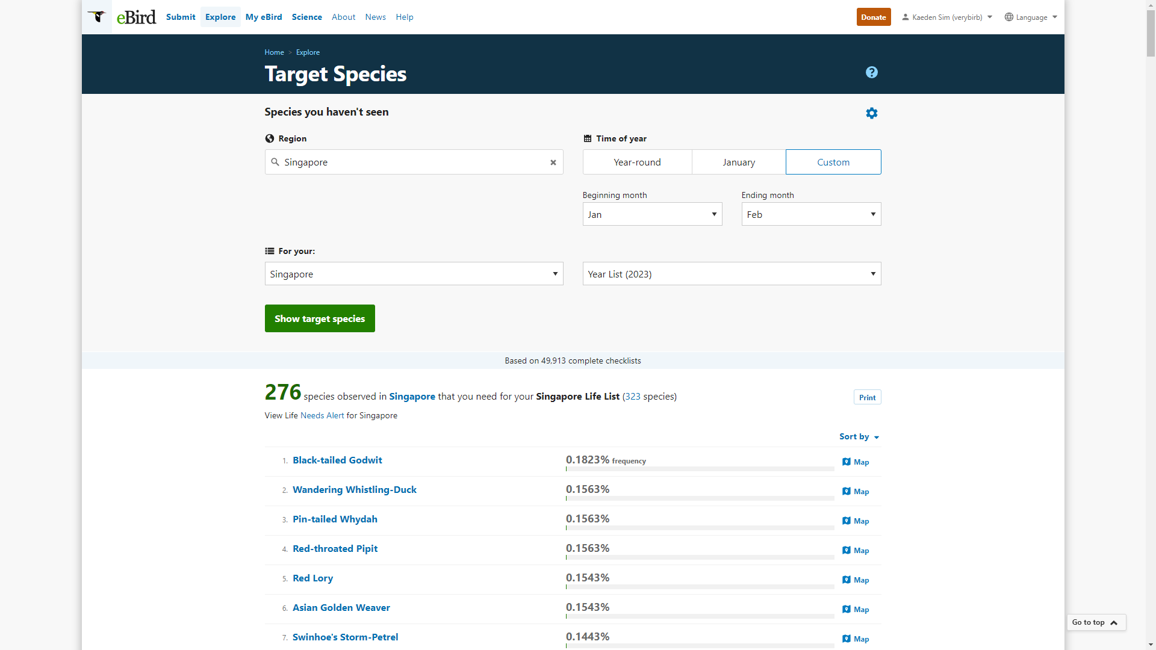Open the My eBird menu item
This screenshot has height=650, width=1156.
tap(264, 17)
